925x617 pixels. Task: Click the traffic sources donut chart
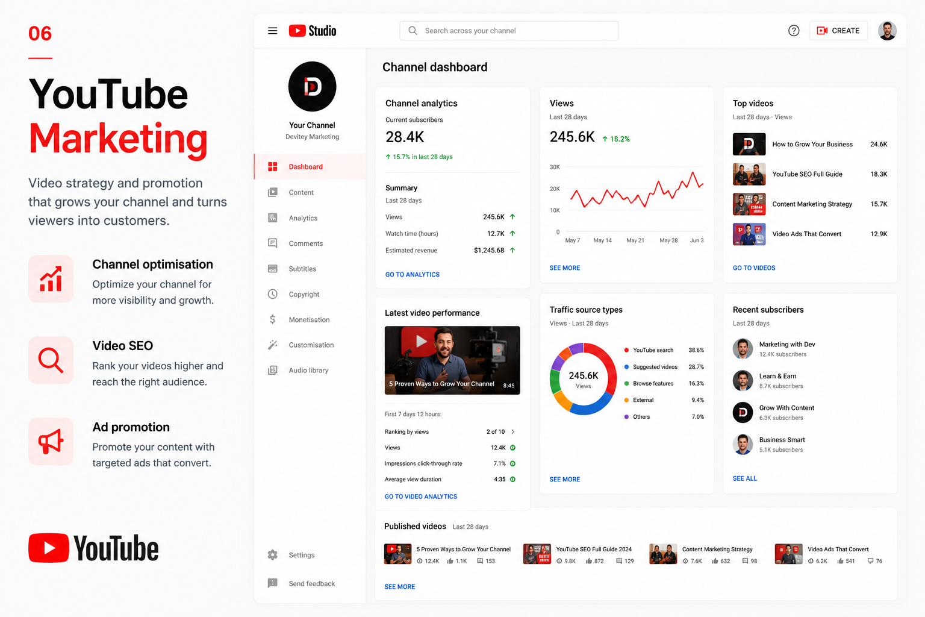coord(583,379)
